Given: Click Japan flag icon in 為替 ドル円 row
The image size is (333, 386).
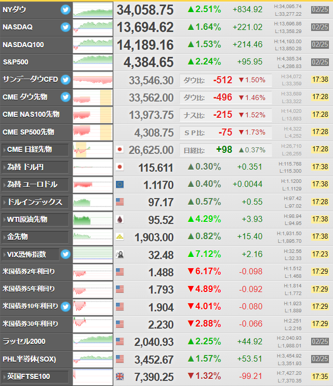Looking at the screenshot, I should point(120,167).
